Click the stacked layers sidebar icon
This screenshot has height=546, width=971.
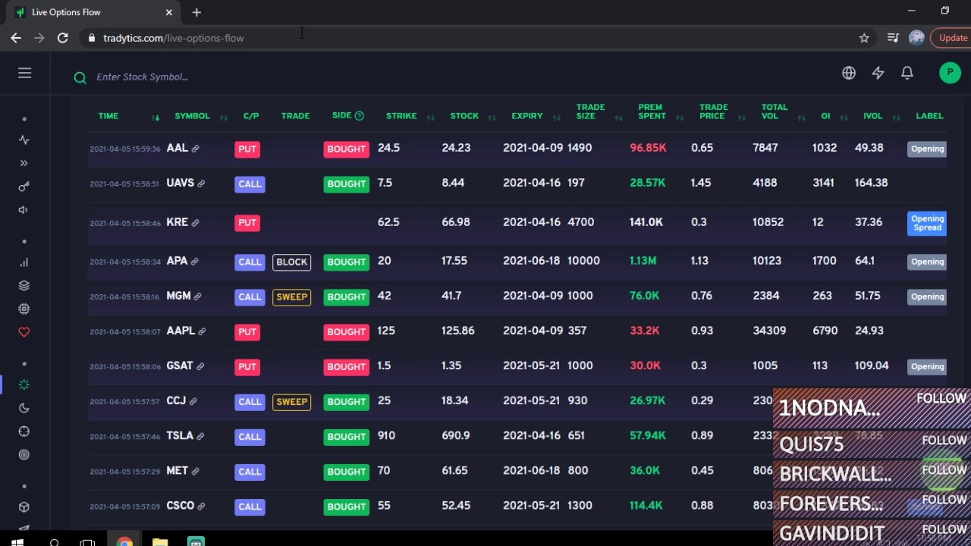tap(24, 286)
